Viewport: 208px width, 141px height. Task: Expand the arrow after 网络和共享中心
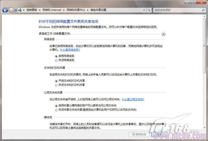point(88,10)
